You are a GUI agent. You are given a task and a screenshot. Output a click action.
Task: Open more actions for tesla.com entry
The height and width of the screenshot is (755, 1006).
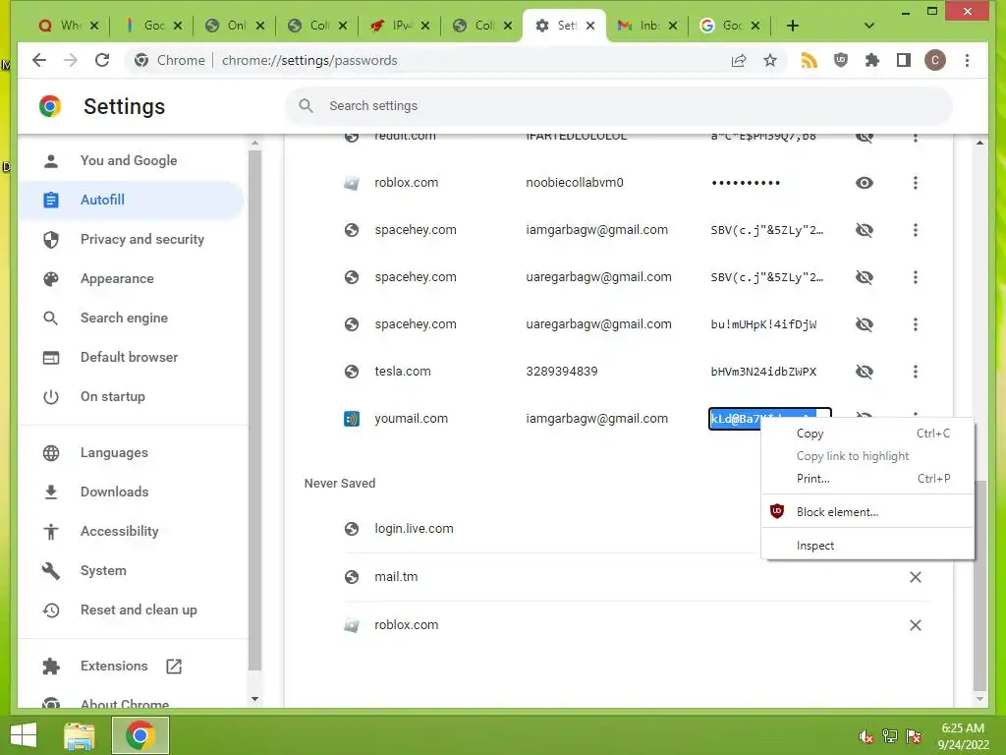(915, 371)
